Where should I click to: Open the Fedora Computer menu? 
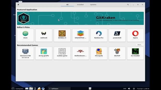coord(17,88)
